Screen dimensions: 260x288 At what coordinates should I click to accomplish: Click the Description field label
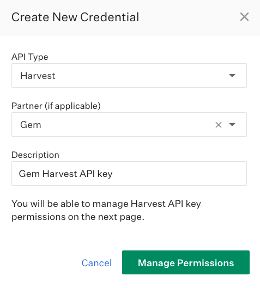[35, 155]
